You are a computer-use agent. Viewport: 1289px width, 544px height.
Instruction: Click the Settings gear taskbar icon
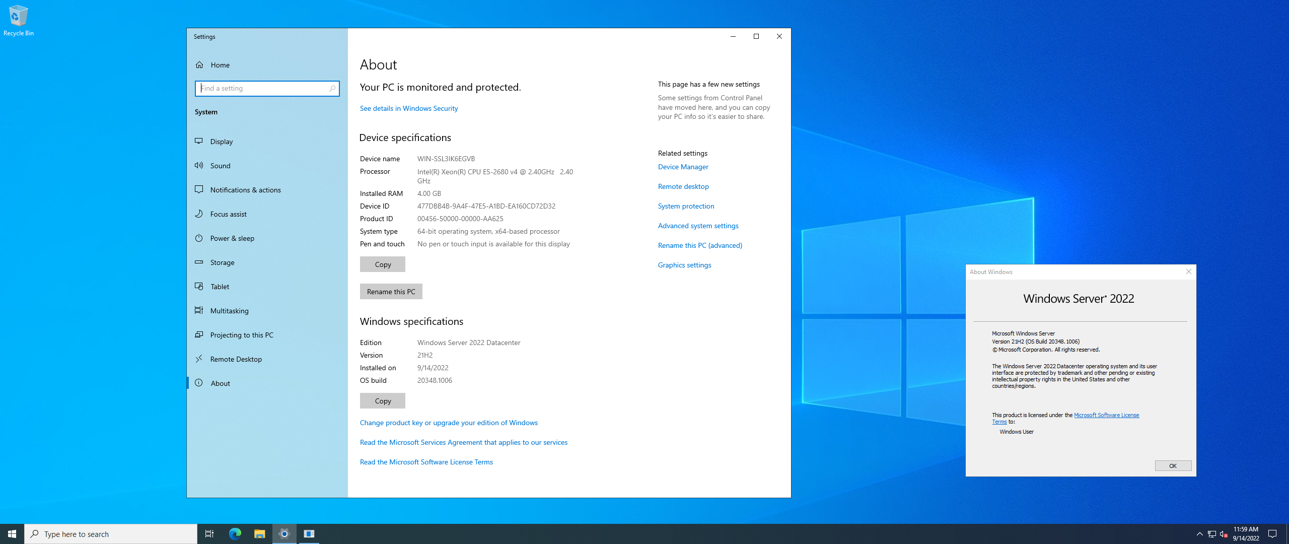(x=284, y=534)
